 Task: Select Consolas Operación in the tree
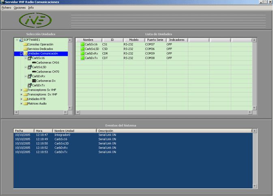coord(41,45)
